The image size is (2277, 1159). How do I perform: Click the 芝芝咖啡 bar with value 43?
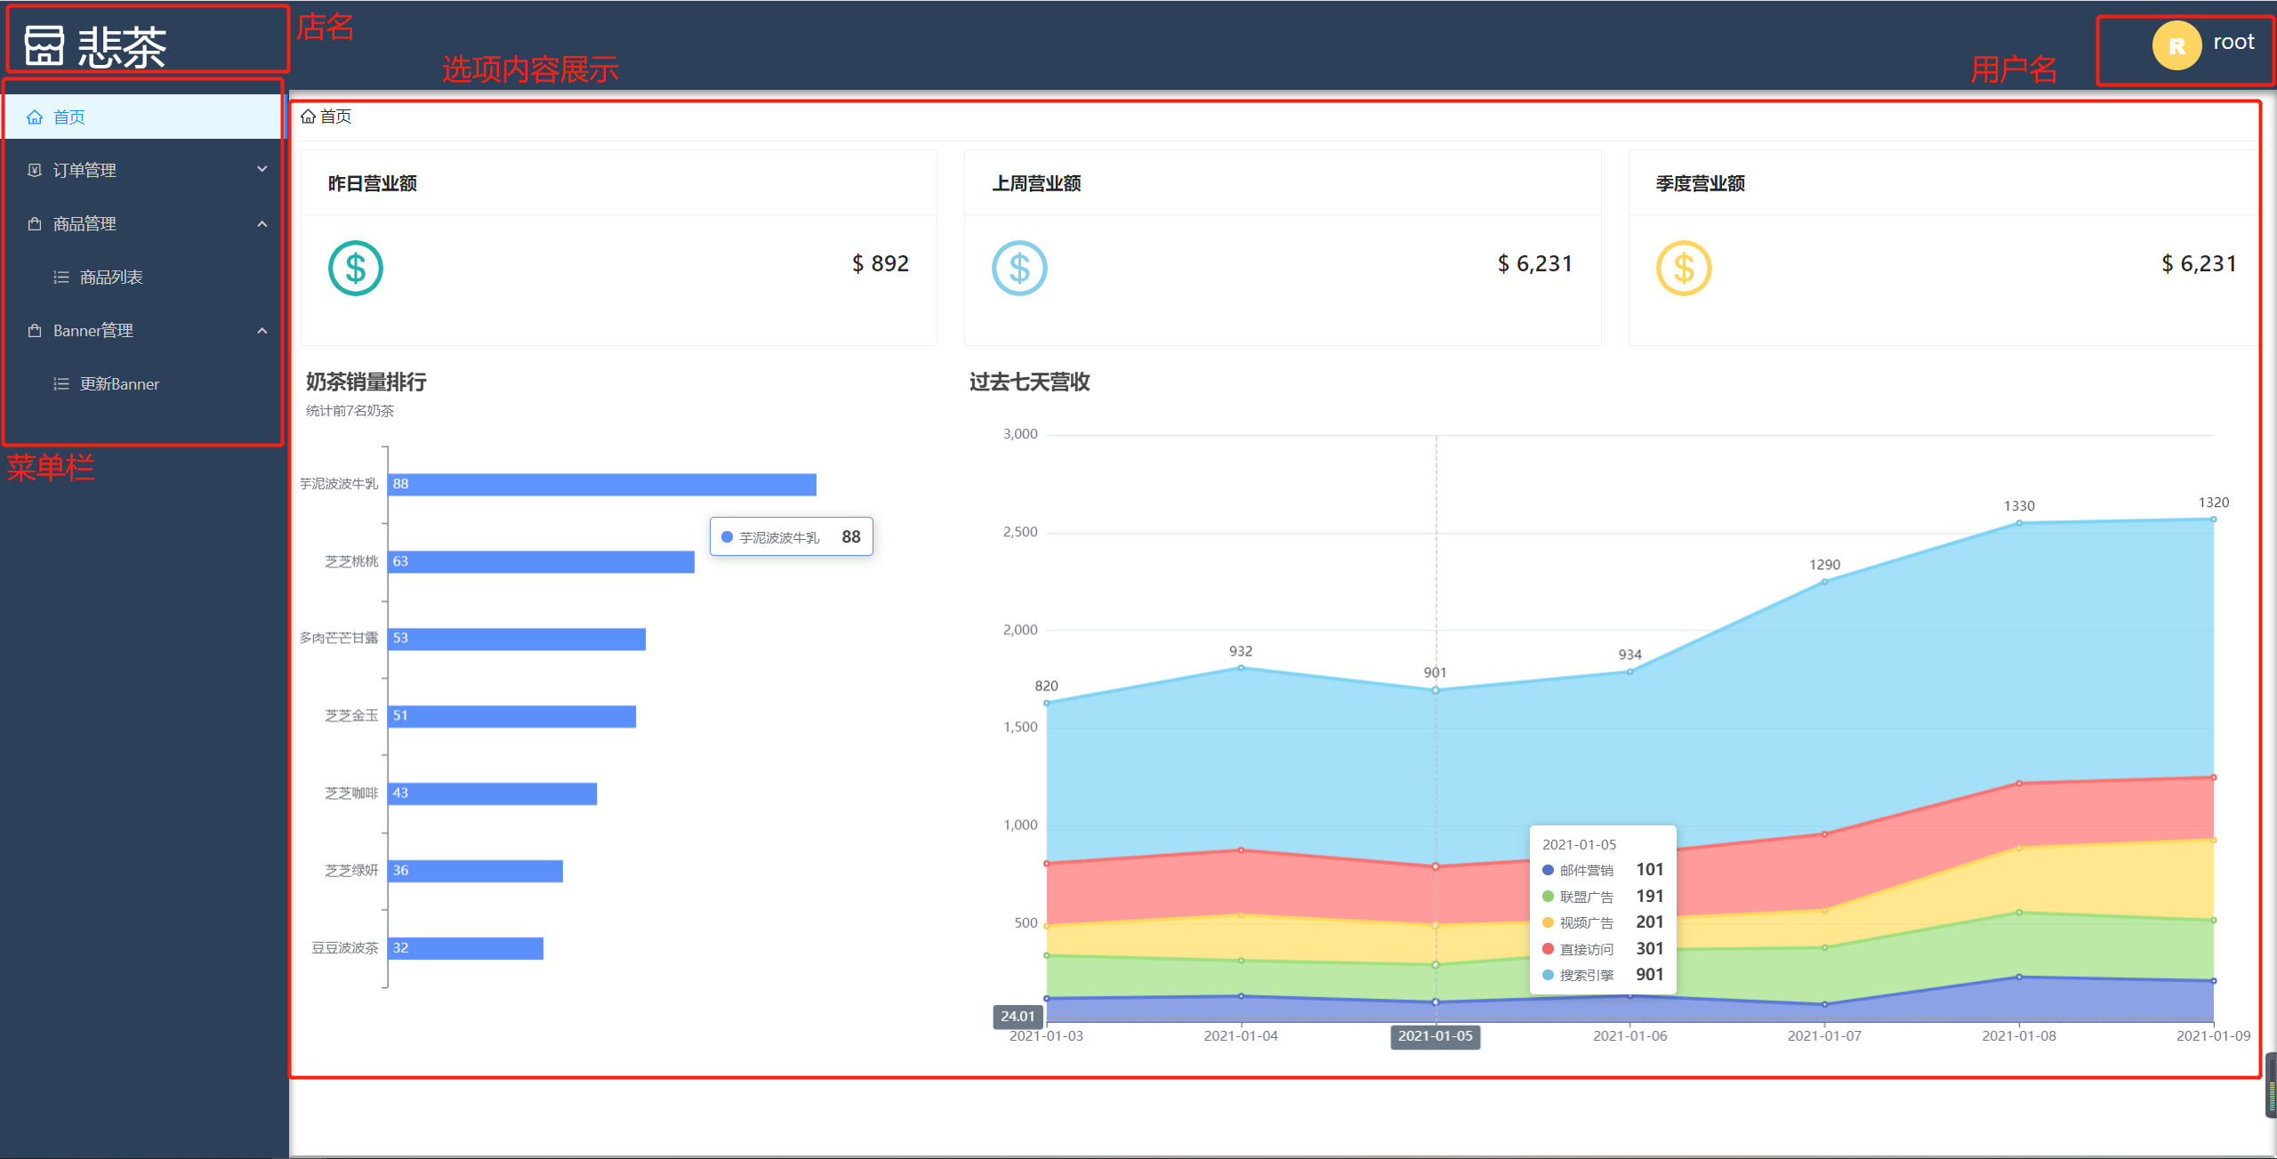(x=493, y=793)
